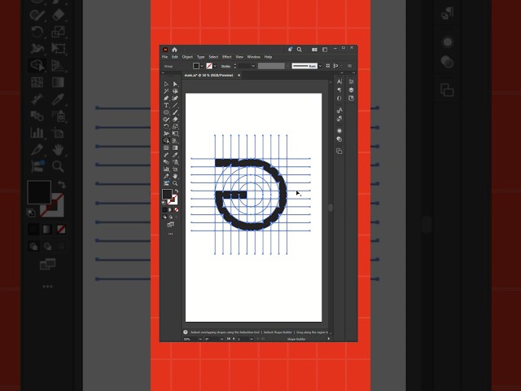This screenshot has width=521, height=391.
Task: Set paint type to None
Action: coord(177,210)
